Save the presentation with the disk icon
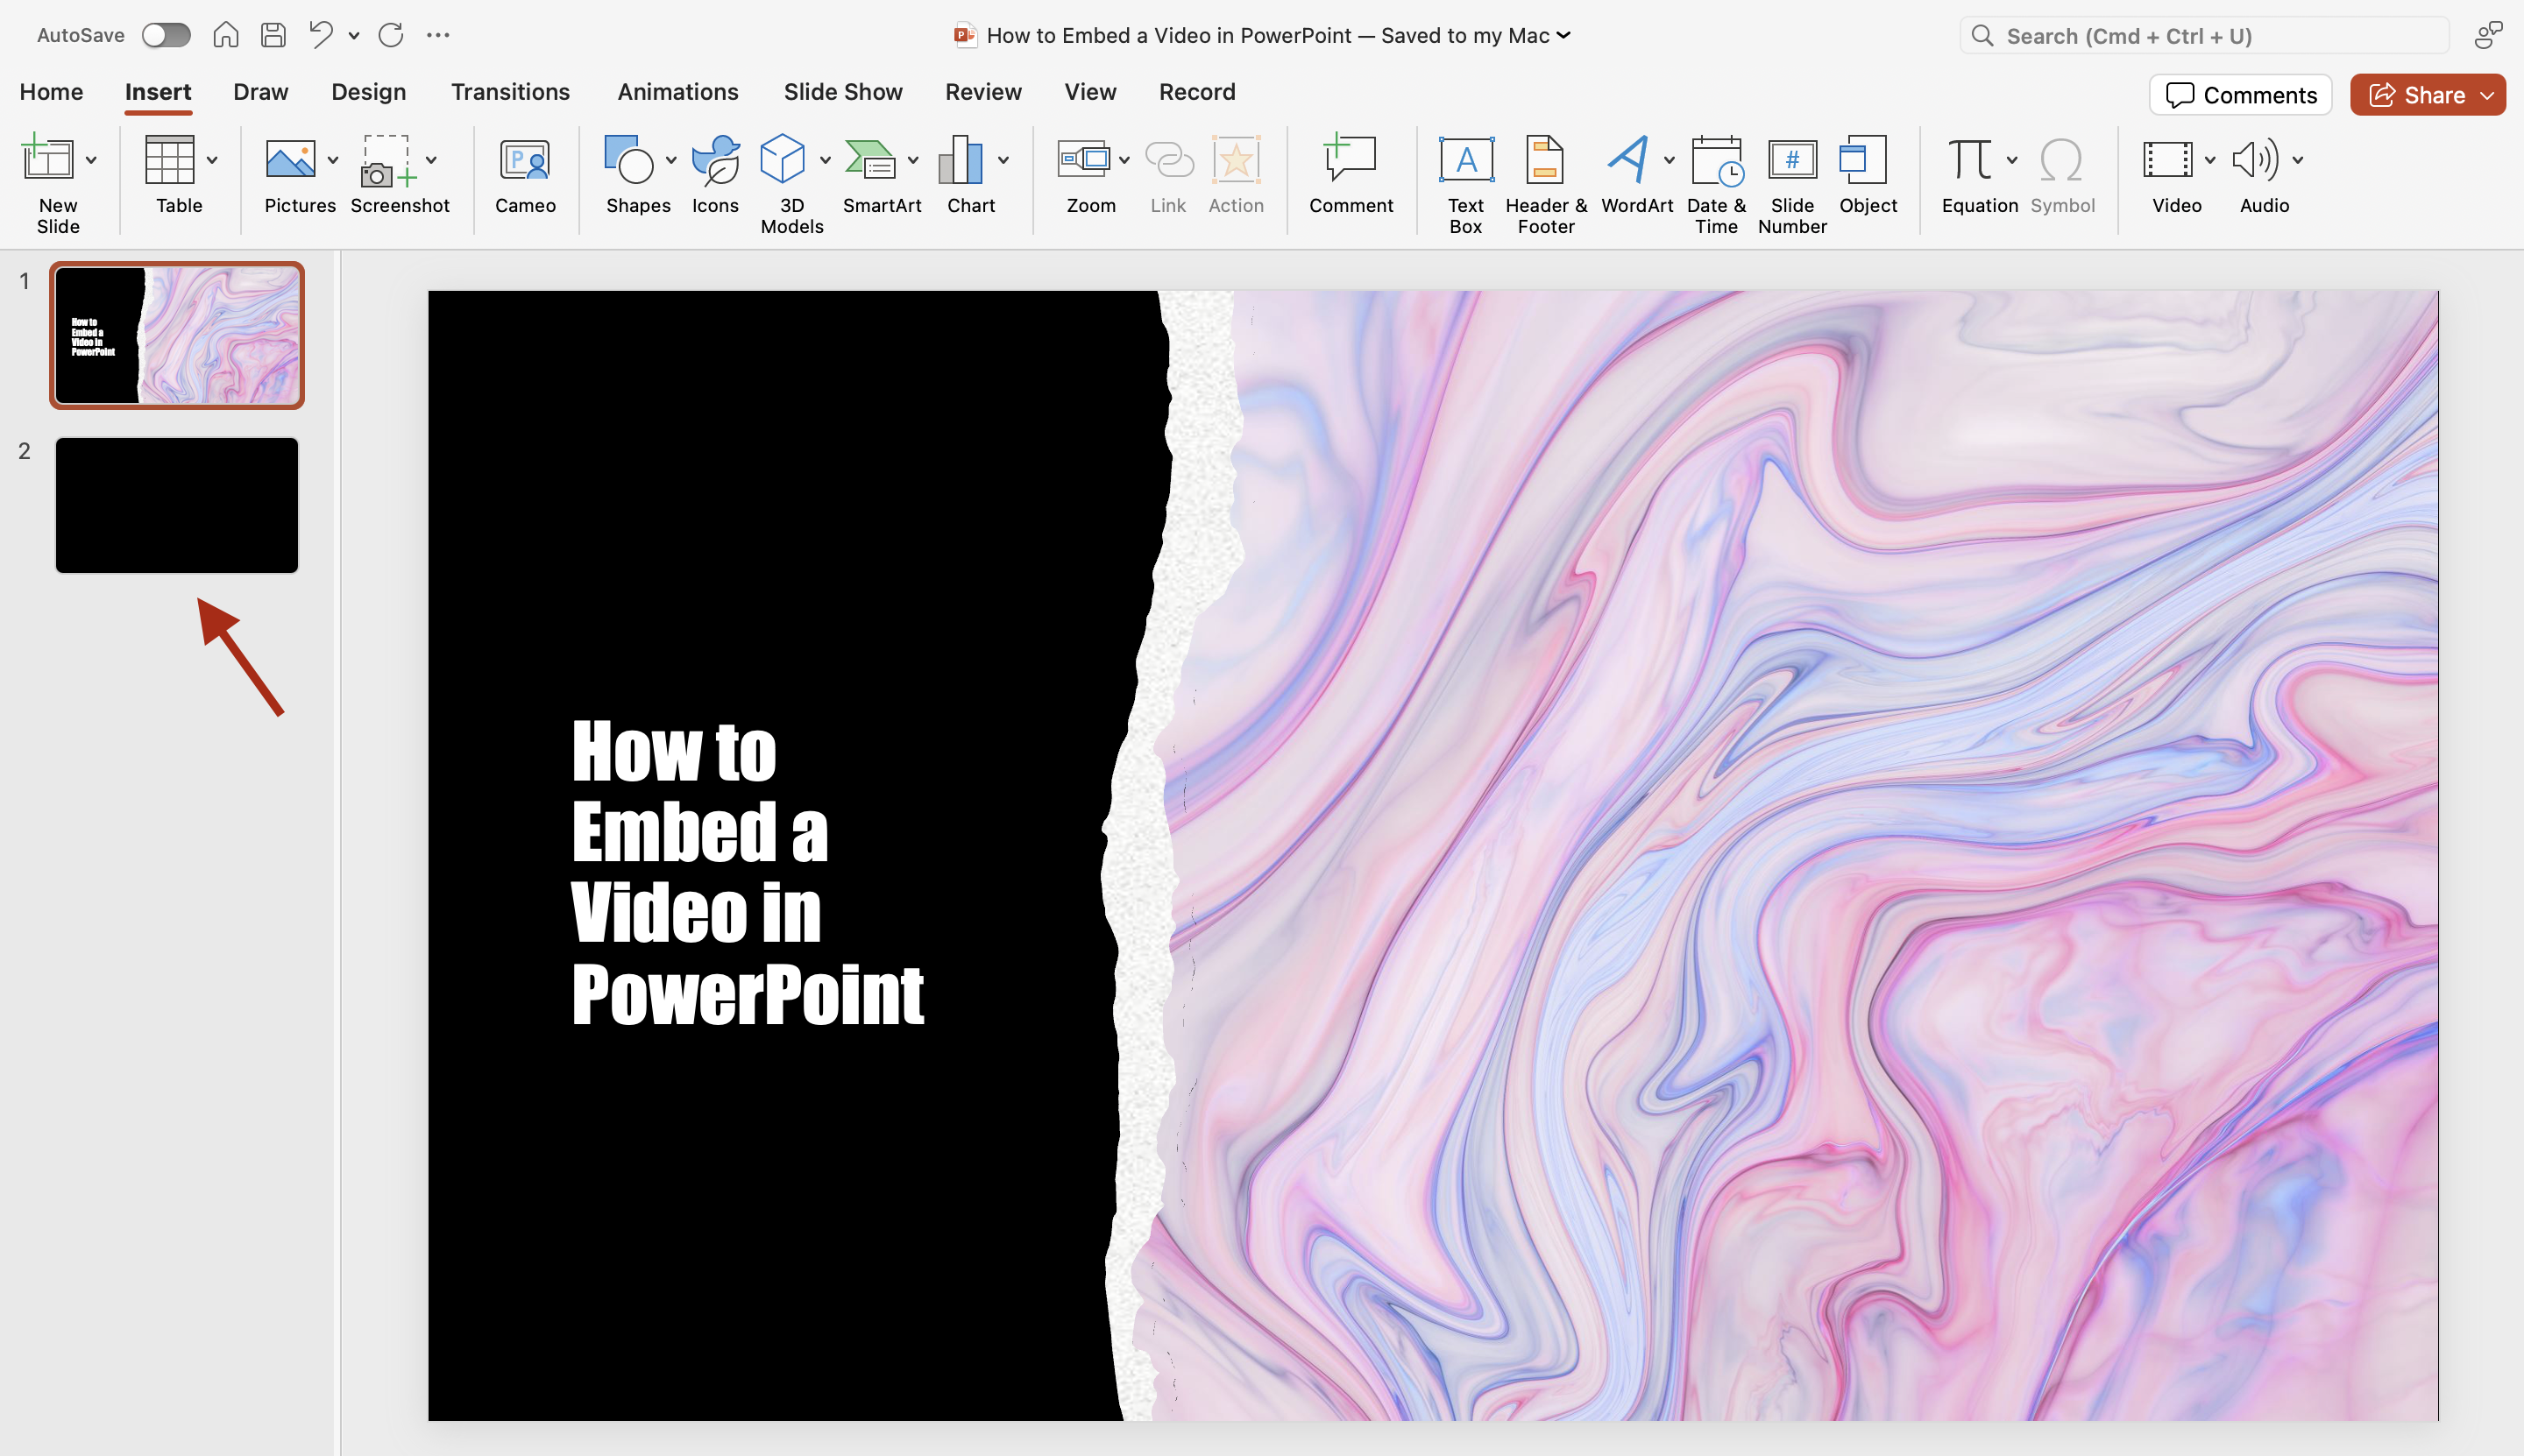 (273, 35)
